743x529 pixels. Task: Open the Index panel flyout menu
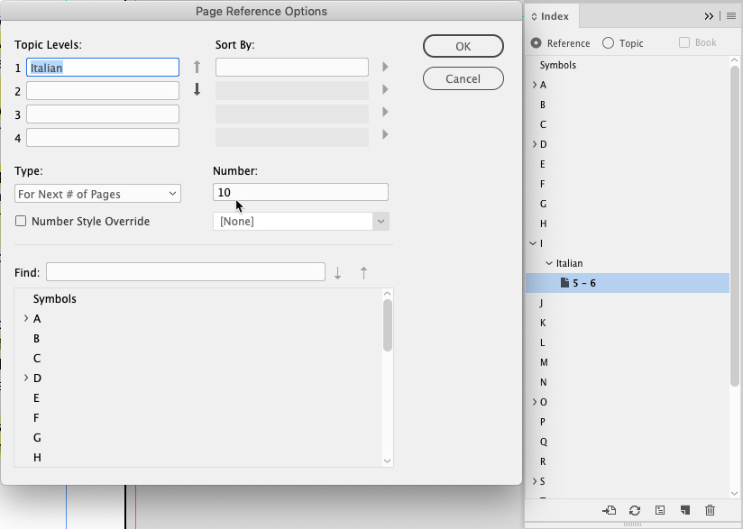730,16
